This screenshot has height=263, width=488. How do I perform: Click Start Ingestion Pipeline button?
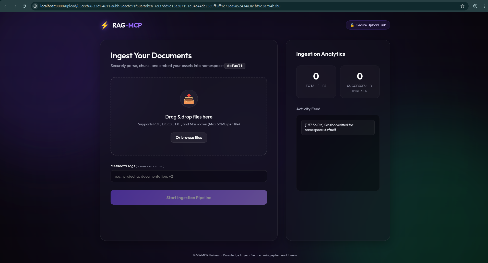[x=189, y=198]
